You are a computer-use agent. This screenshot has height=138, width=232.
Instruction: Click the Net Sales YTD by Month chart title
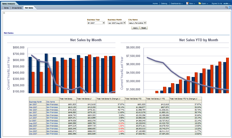click(x=199, y=40)
